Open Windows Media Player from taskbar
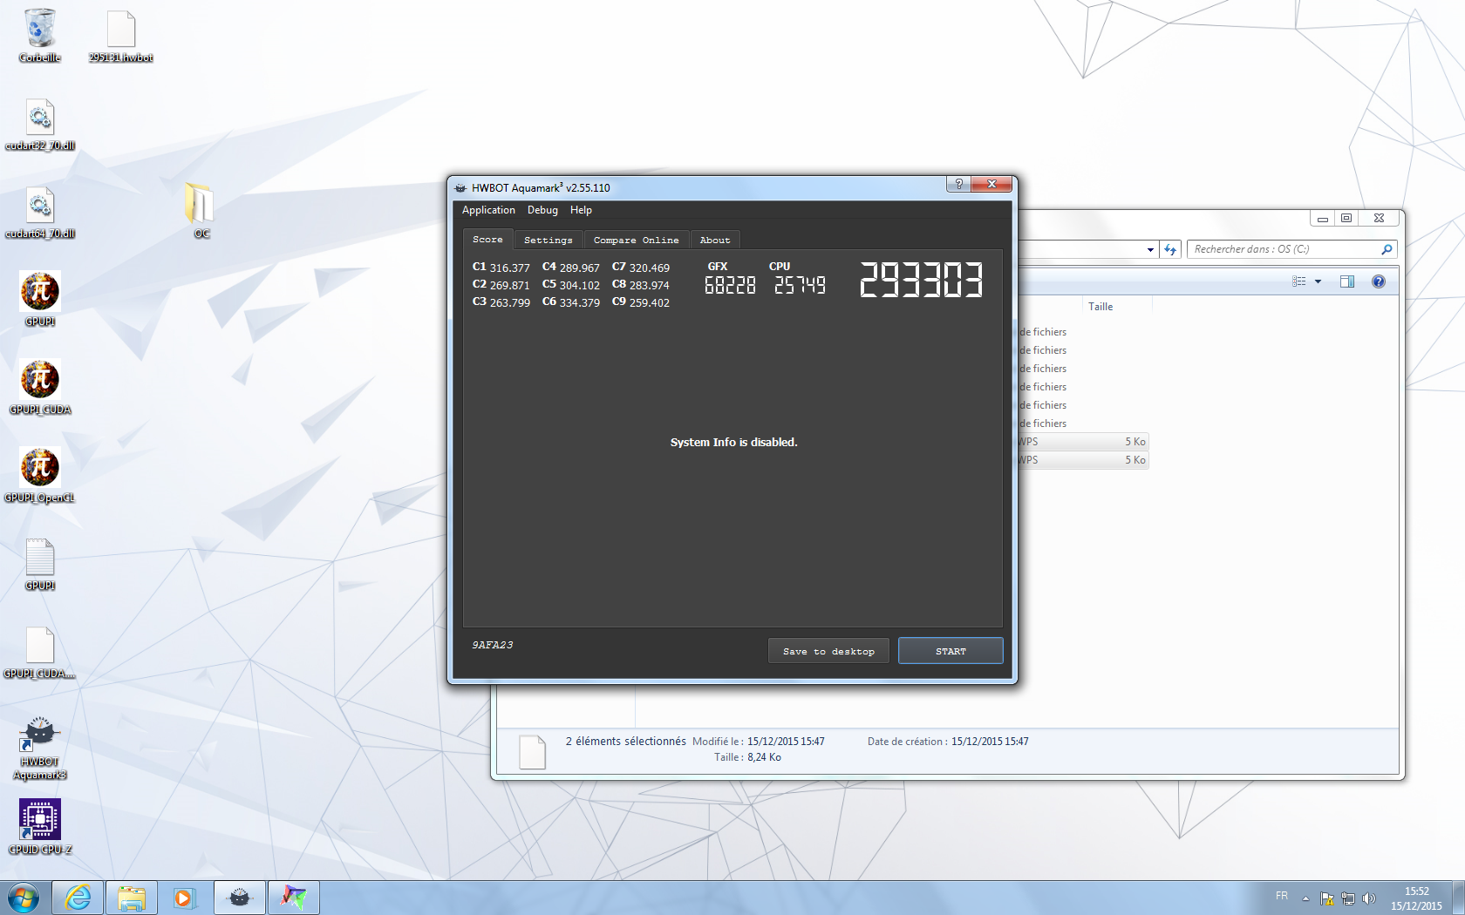Viewport: 1465px width, 915px height. (184, 898)
